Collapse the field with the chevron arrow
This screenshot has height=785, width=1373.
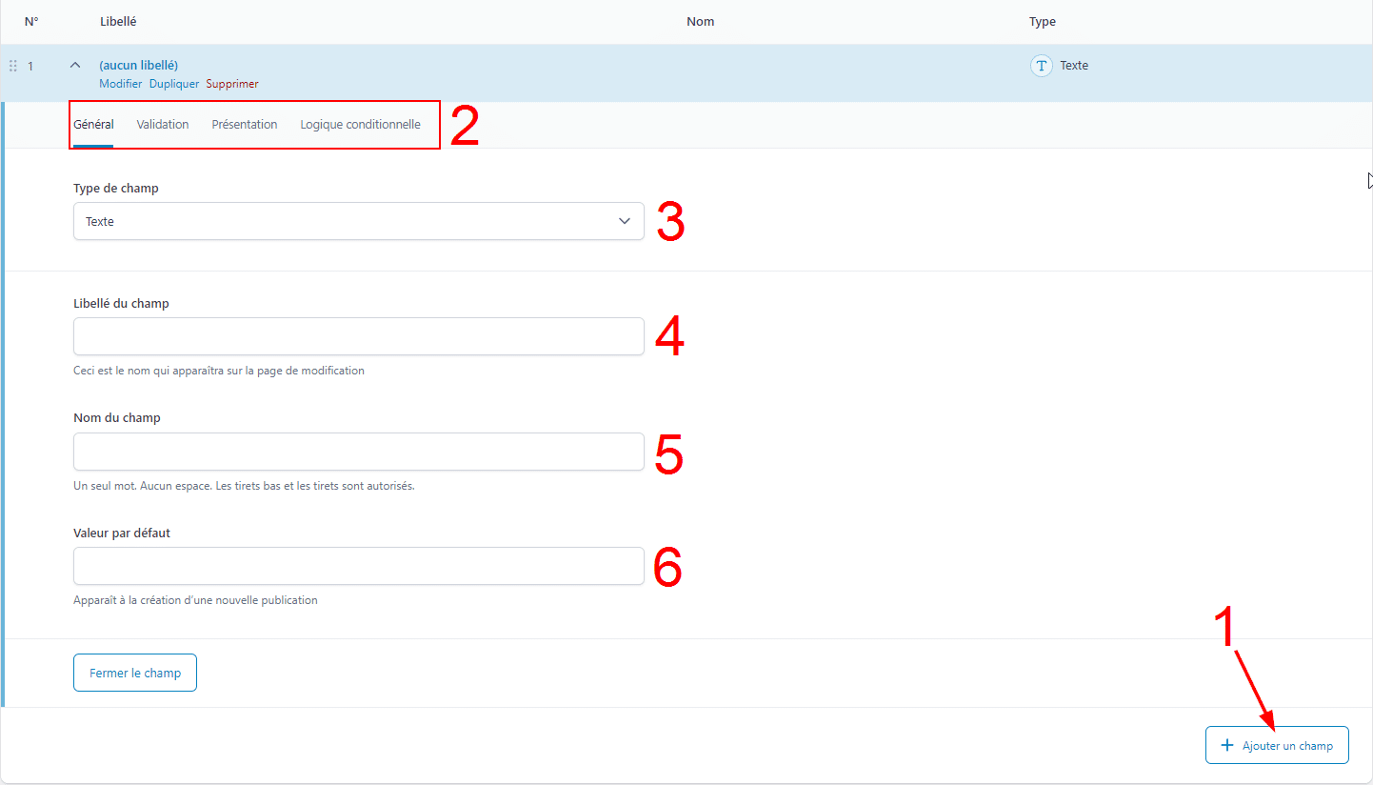75,66
